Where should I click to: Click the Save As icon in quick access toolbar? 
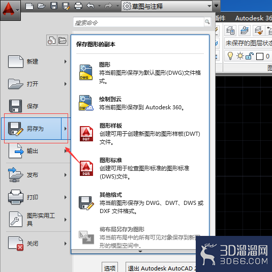[66, 6]
